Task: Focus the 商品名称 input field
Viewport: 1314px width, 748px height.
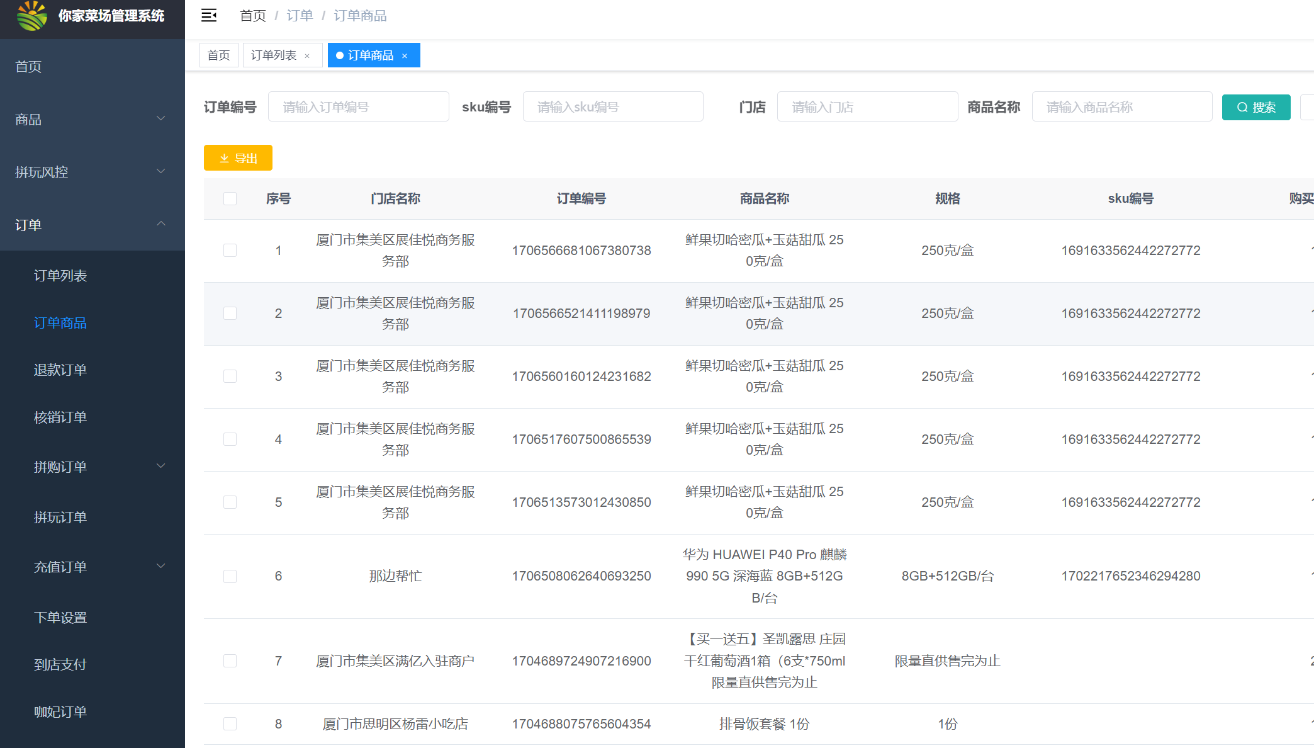Action: [x=1122, y=106]
